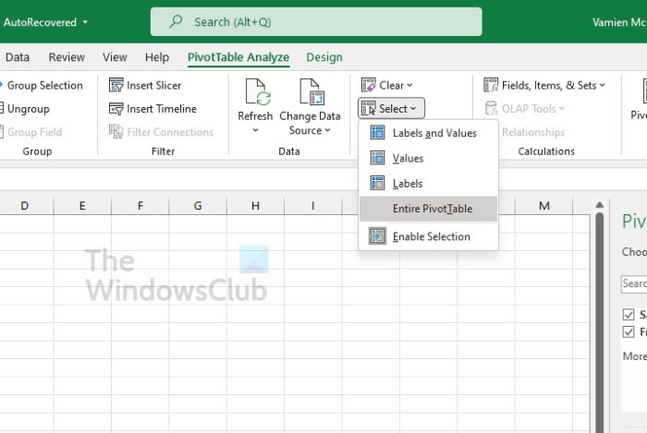Click the Insert Slicer button label

[x=154, y=85]
